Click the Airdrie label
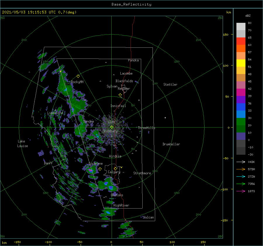263x246 pixels. click(x=115, y=156)
